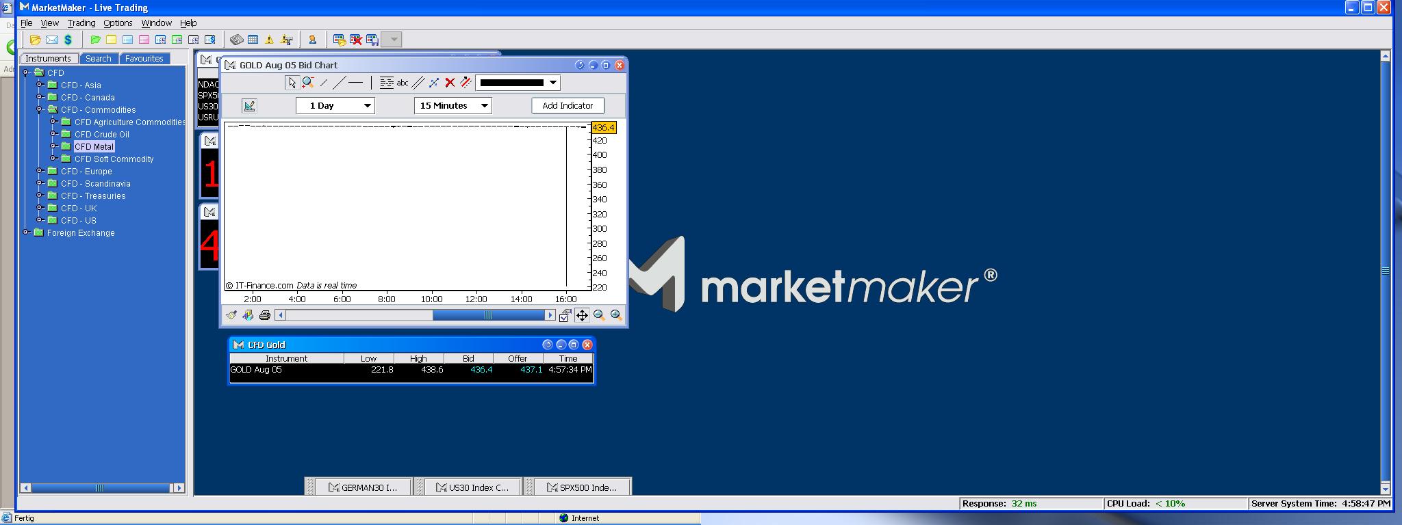Click the chart horizontal scrollbar thumb

488,315
